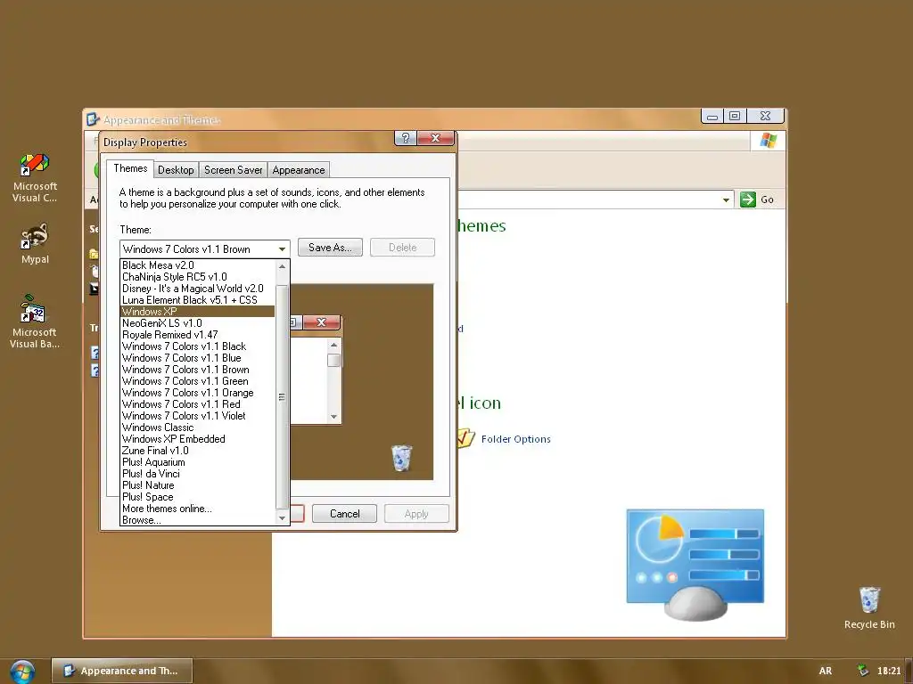Select the Browse... entry

click(x=197, y=520)
